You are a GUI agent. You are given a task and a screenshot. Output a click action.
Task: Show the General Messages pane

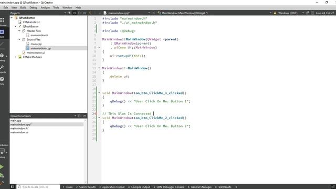point(199,187)
